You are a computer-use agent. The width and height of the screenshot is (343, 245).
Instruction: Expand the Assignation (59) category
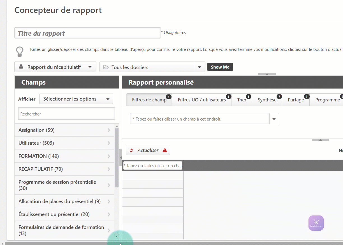(65, 130)
